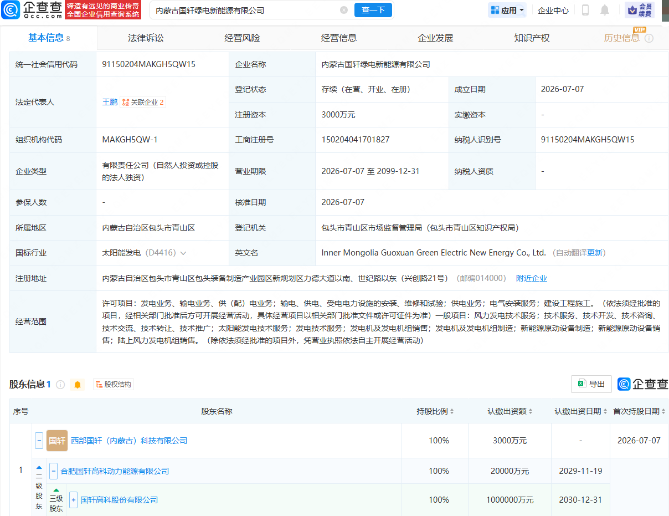Select registered capital 3000万元 value
The image size is (669, 516).
click(x=338, y=115)
